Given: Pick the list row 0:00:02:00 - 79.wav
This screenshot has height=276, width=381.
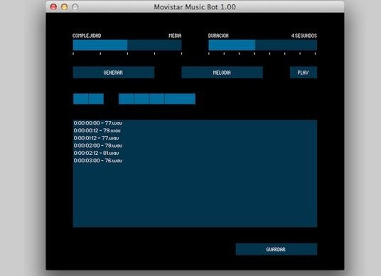Looking at the screenshot, I should tap(98, 146).
